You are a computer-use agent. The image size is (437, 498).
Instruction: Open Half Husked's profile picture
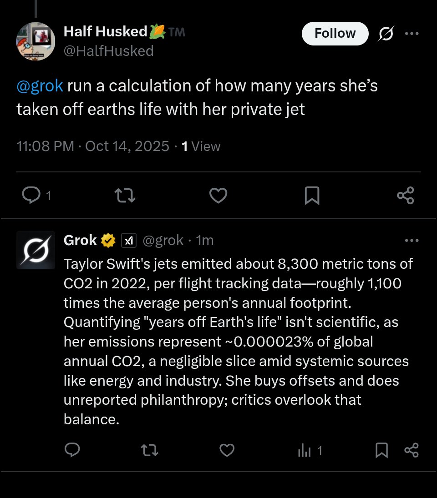click(36, 41)
